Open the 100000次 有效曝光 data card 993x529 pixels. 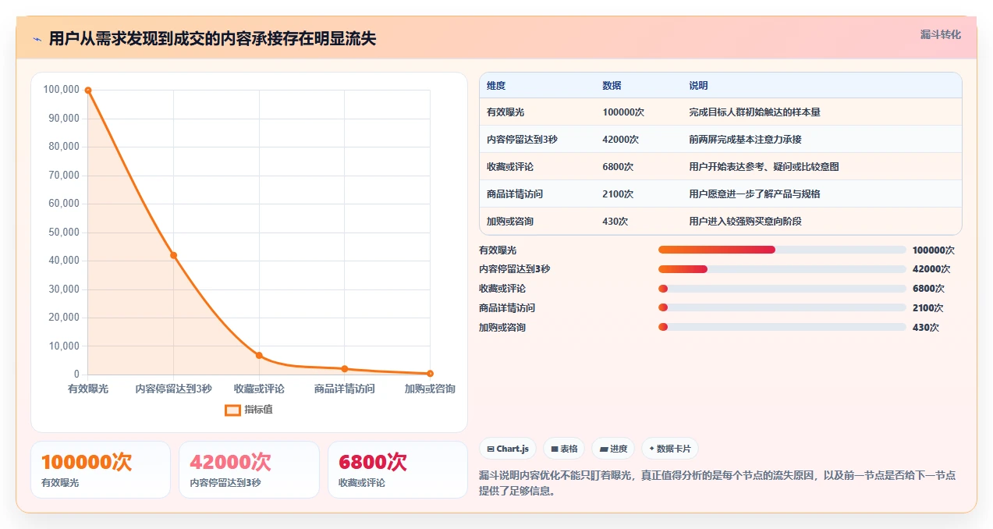pos(101,470)
